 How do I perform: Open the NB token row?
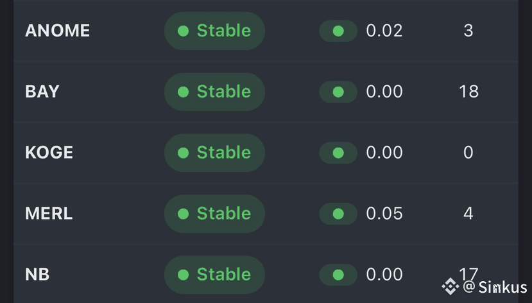click(266, 273)
